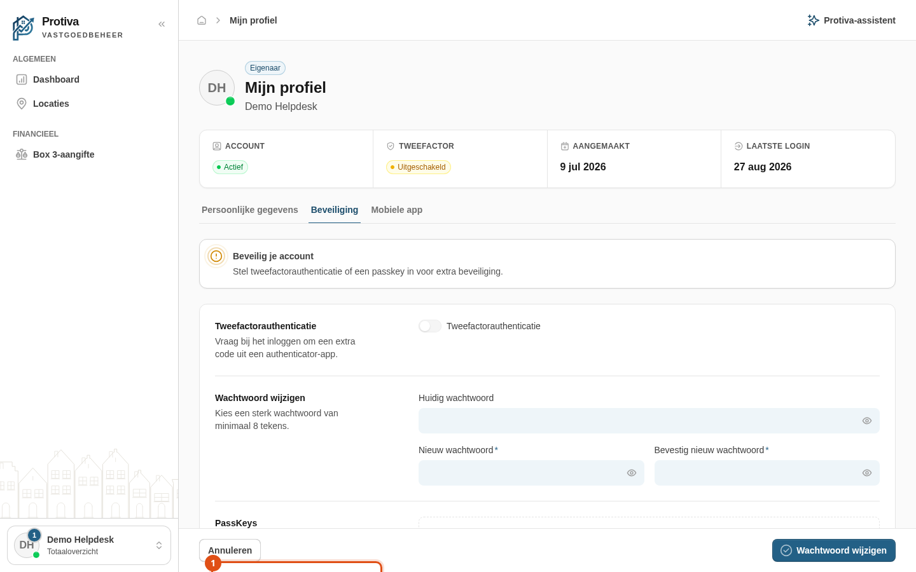Show Huidig wachtwoord with eye icon
This screenshot has height=572, width=916.
coord(867,421)
